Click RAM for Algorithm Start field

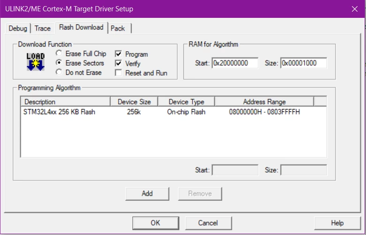pyautogui.click(x=235, y=63)
